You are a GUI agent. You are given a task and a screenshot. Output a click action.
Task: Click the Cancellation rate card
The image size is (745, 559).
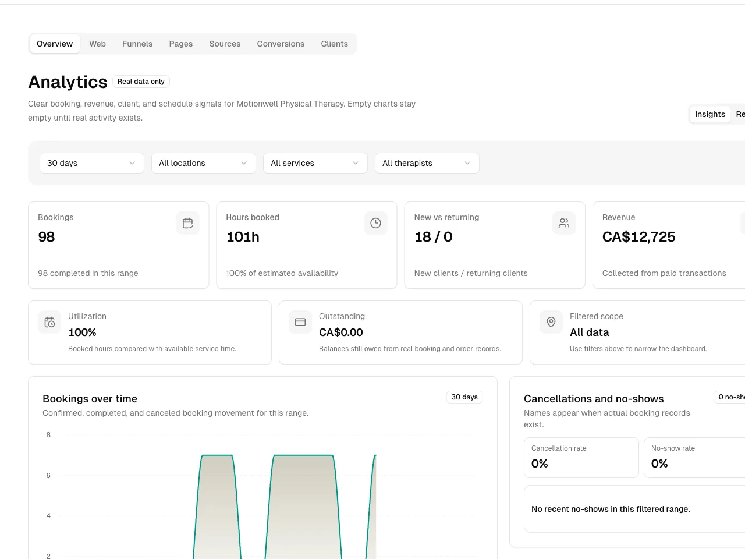[581, 458]
